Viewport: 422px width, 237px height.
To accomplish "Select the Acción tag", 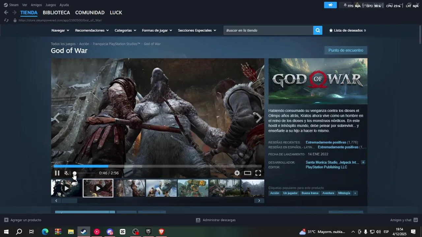I will click(275, 193).
